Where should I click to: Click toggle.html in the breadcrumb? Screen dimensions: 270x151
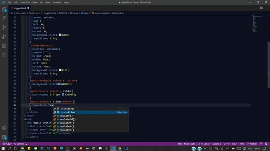(x=50, y=13)
